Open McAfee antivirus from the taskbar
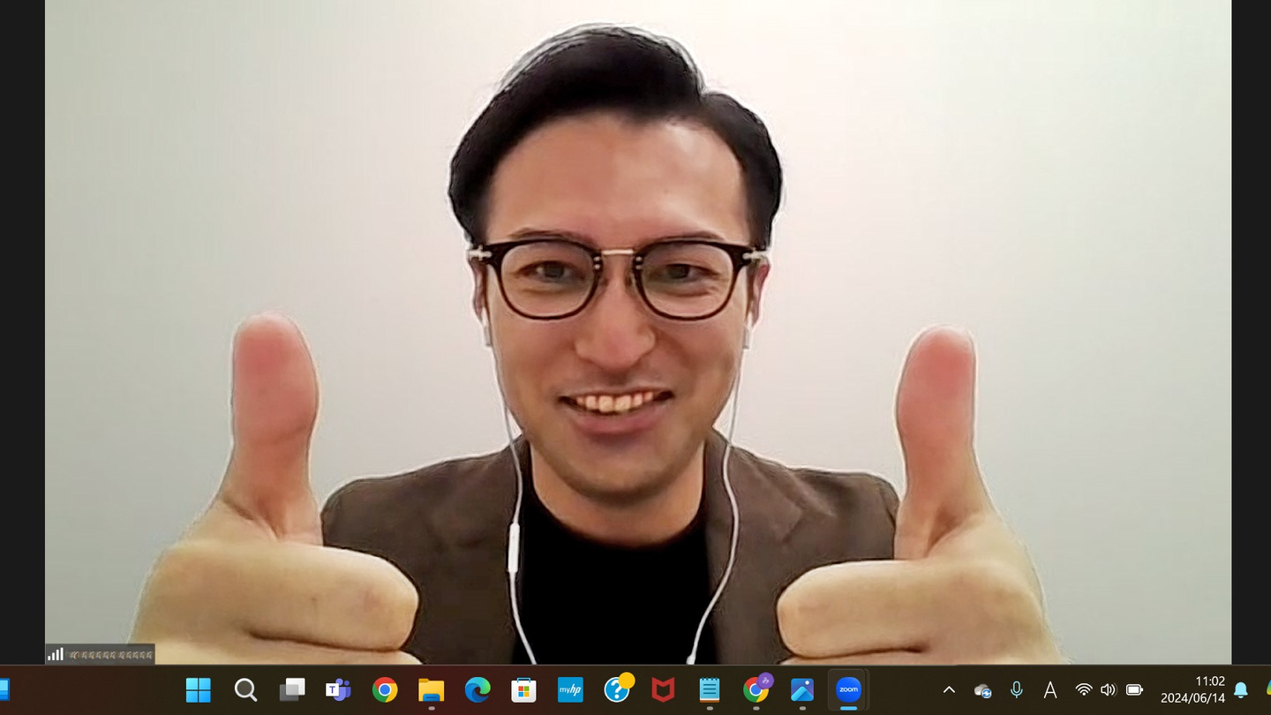The height and width of the screenshot is (715, 1271). tap(663, 689)
